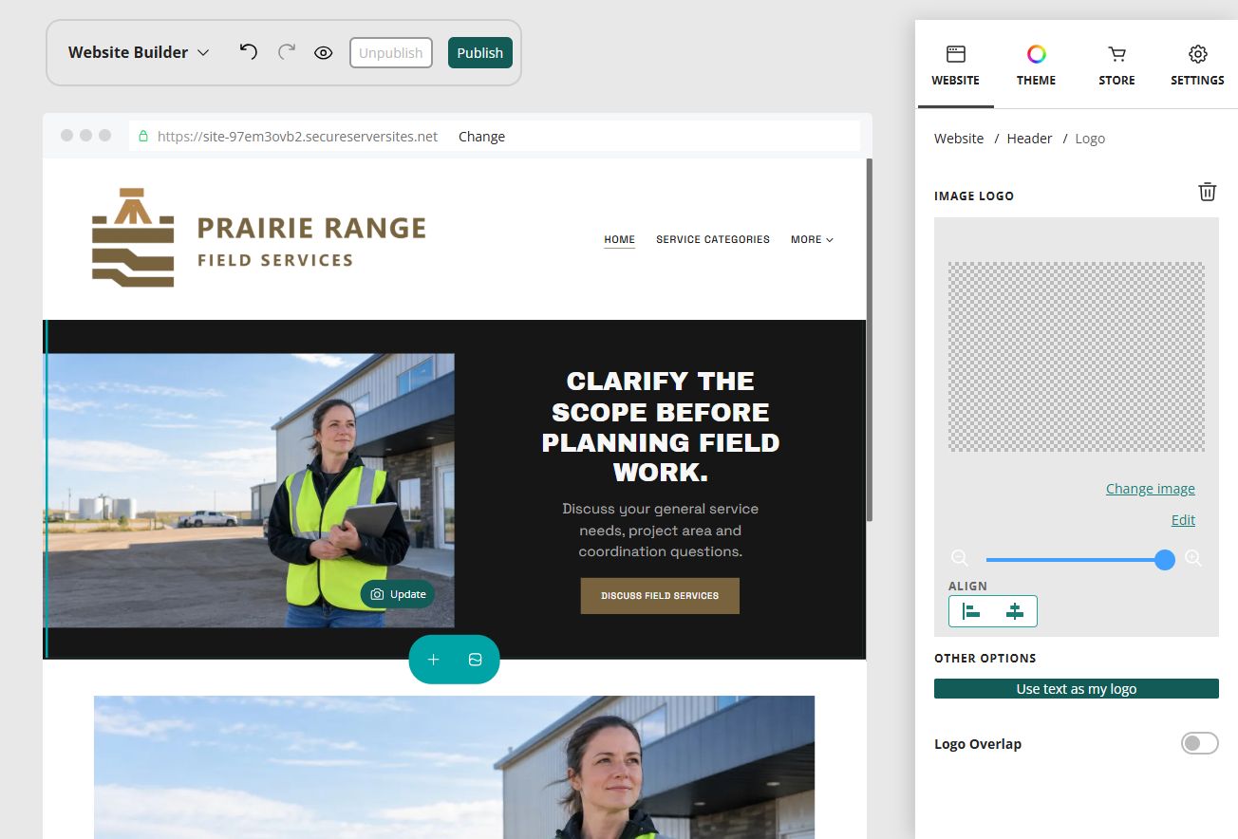Viewport: 1238px width, 839px height.
Task: Click the Discuss your general service paragraph
Action: [x=661, y=531]
